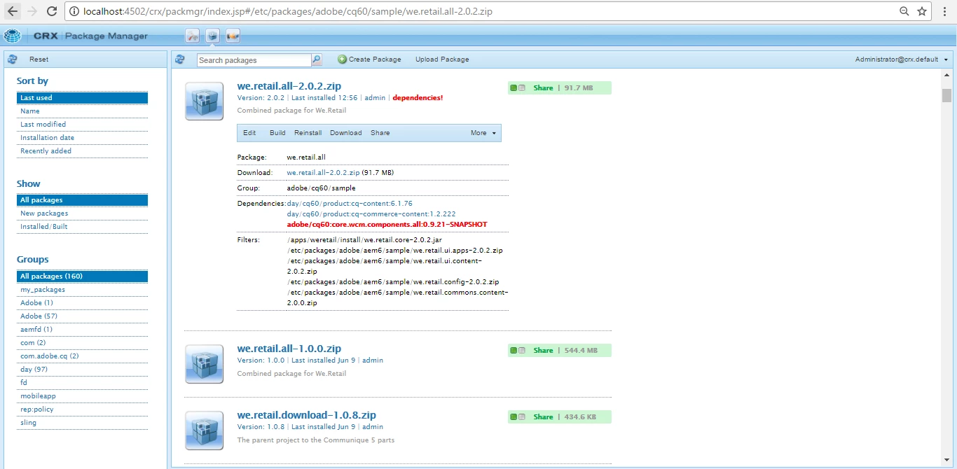This screenshot has width=957, height=469.
Task: Click the Upload Package button
Action: tap(442, 59)
